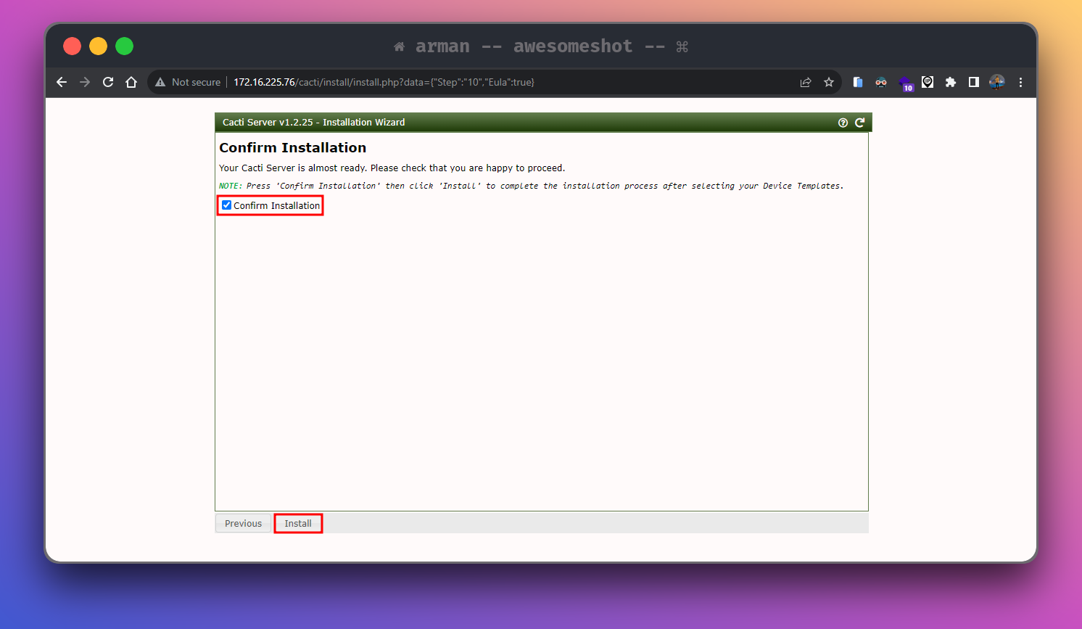Open the Extensions puzzle piece menu

(951, 82)
